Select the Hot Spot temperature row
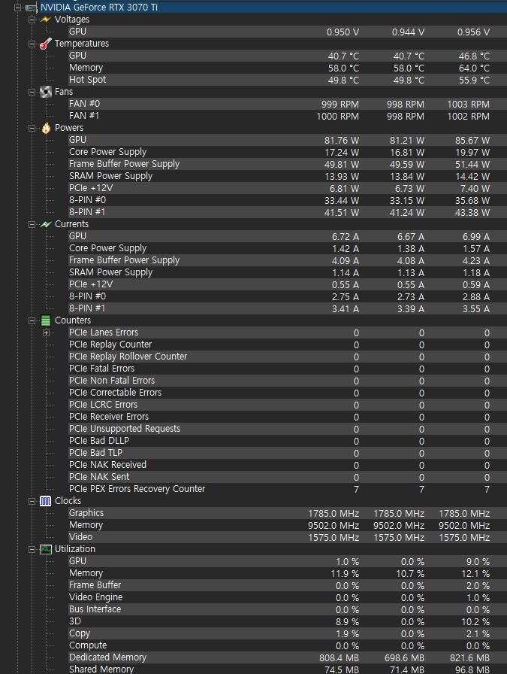 [287, 80]
